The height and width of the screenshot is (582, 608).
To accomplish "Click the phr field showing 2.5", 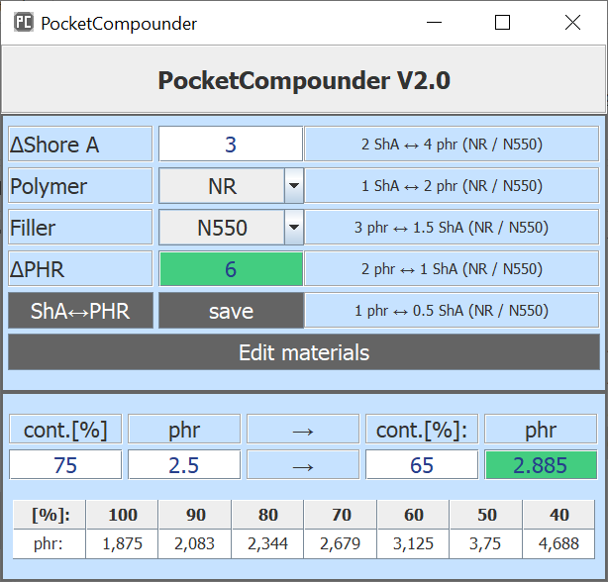I will pyautogui.click(x=184, y=465).
